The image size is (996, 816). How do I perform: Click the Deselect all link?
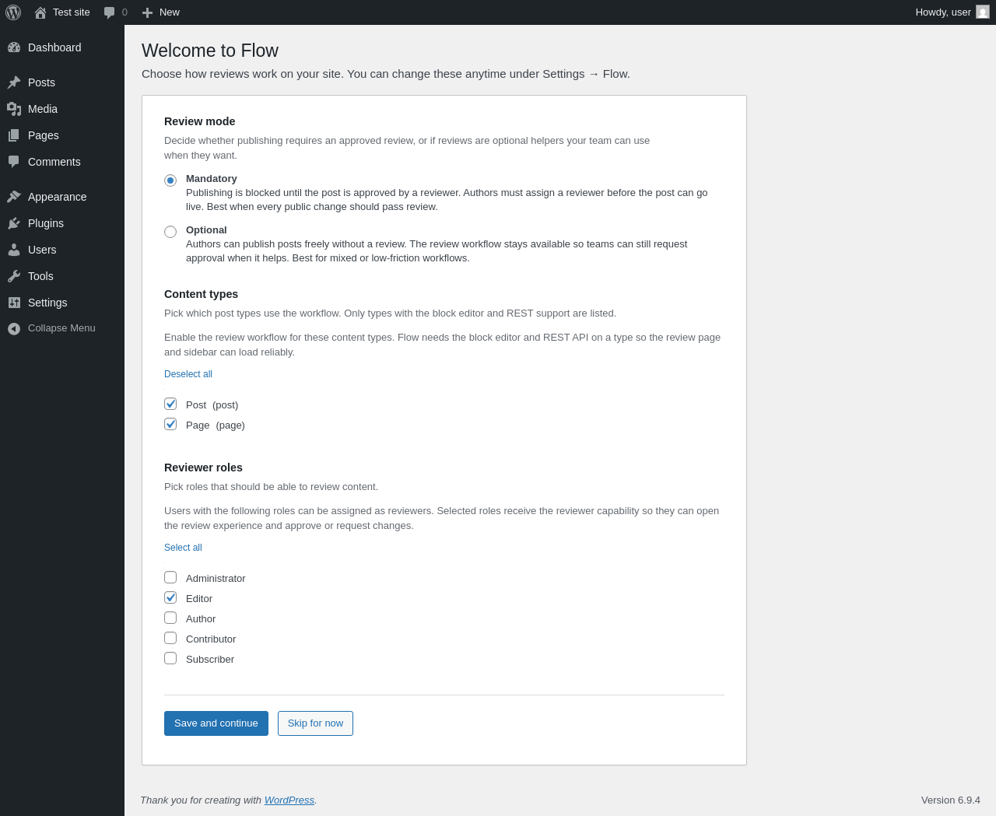pyautogui.click(x=188, y=374)
